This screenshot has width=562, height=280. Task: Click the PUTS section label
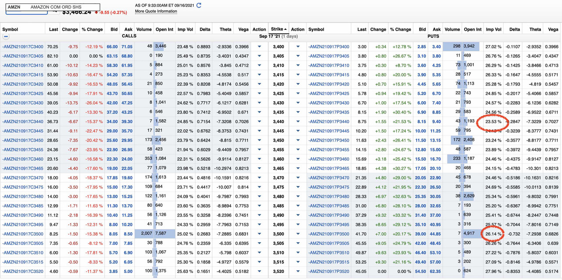point(434,36)
